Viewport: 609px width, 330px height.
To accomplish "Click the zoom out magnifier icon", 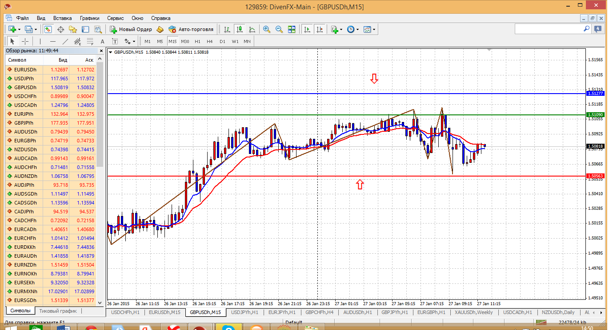I will [279, 29].
